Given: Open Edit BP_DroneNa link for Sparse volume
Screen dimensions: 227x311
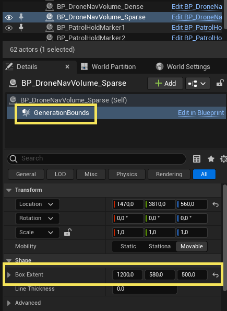Looking at the screenshot, I should coord(197,17).
